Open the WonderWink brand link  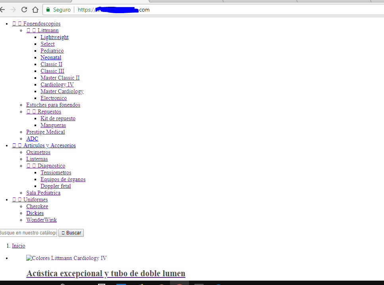coord(41,220)
